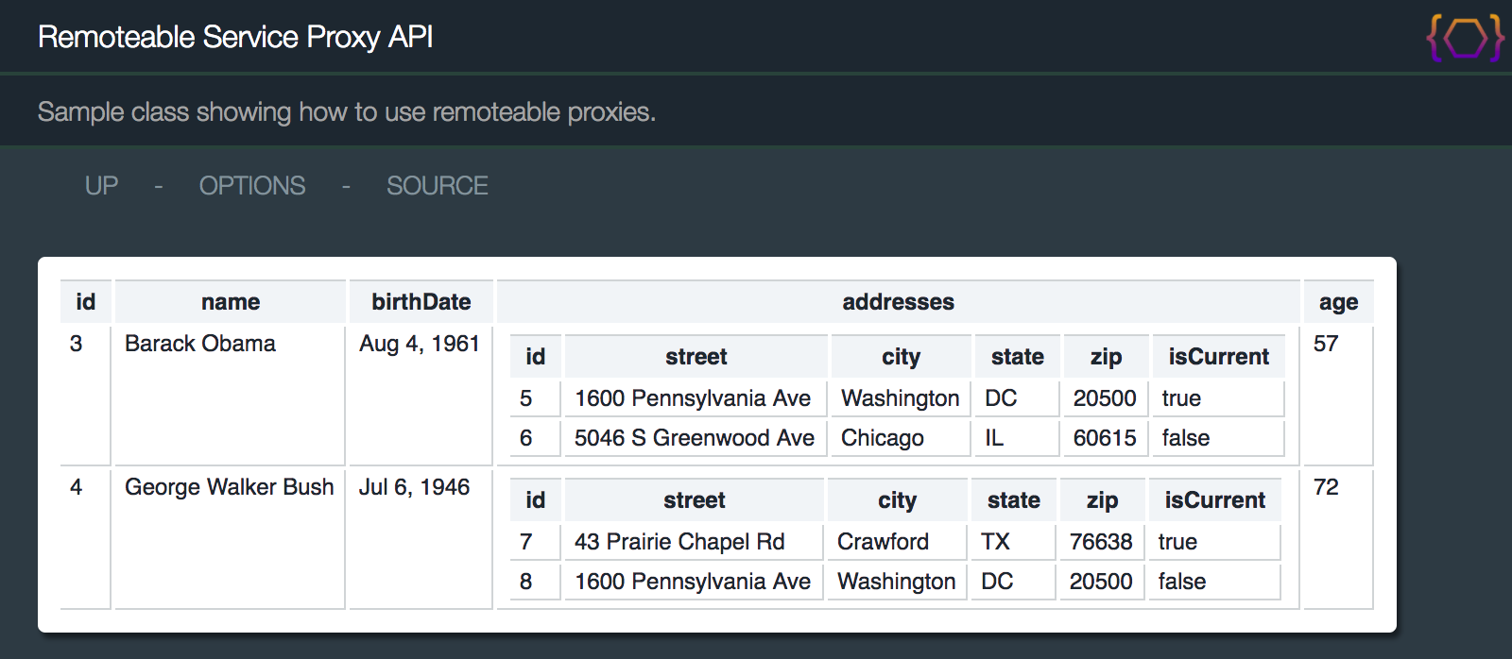Click the Aug 4, 1961 birth date

pyautogui.click(x=420, y=344)
